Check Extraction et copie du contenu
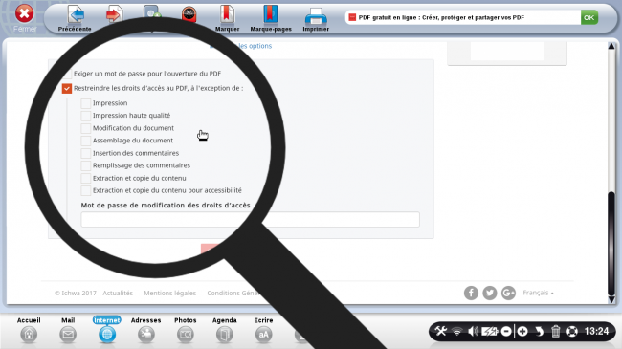 [86, 179]
